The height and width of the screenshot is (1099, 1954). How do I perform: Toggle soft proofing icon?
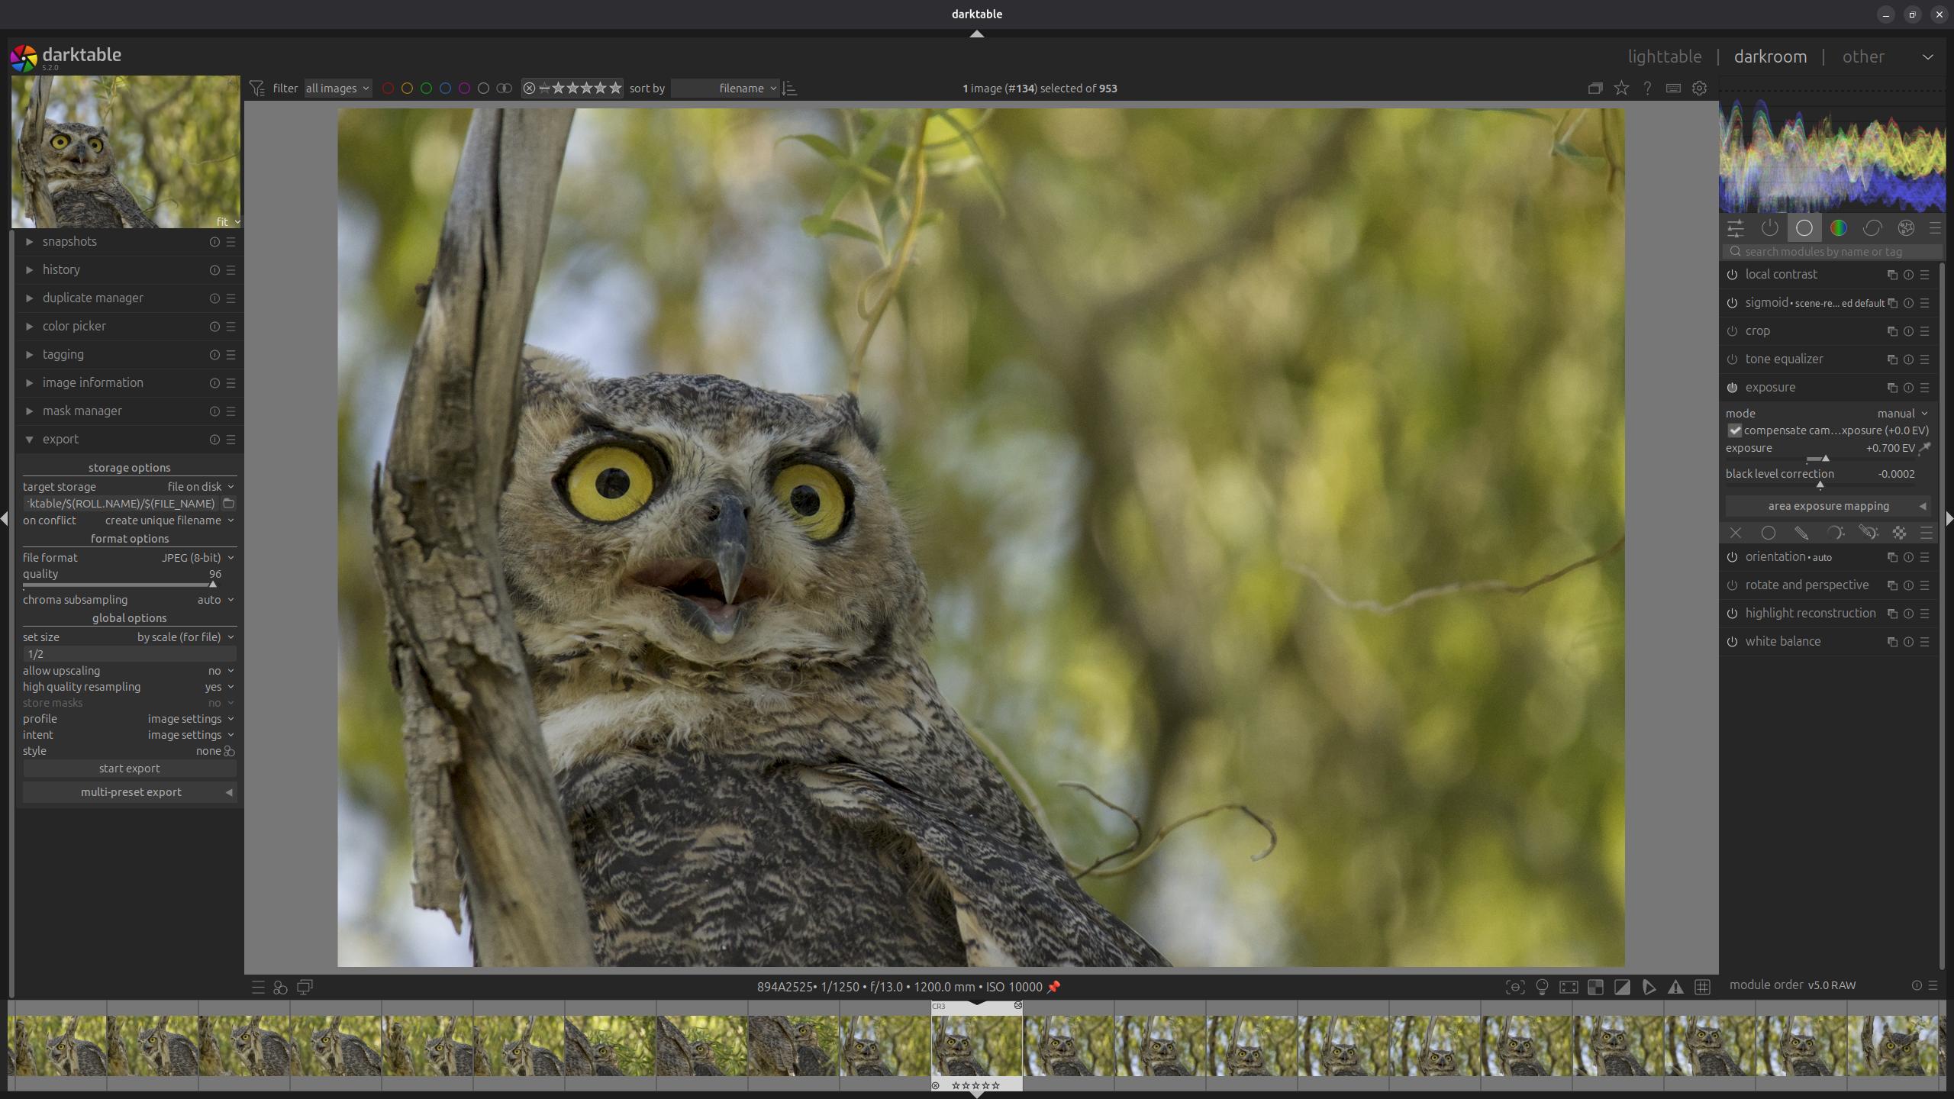coord(1649,987)
